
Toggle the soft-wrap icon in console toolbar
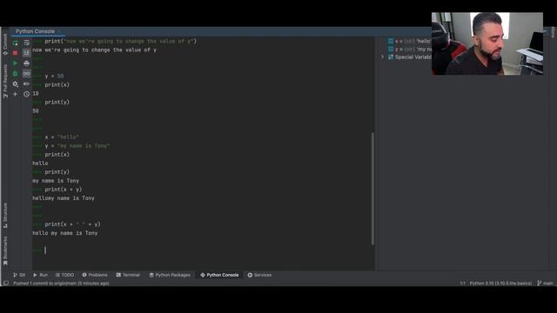point(27,43)
